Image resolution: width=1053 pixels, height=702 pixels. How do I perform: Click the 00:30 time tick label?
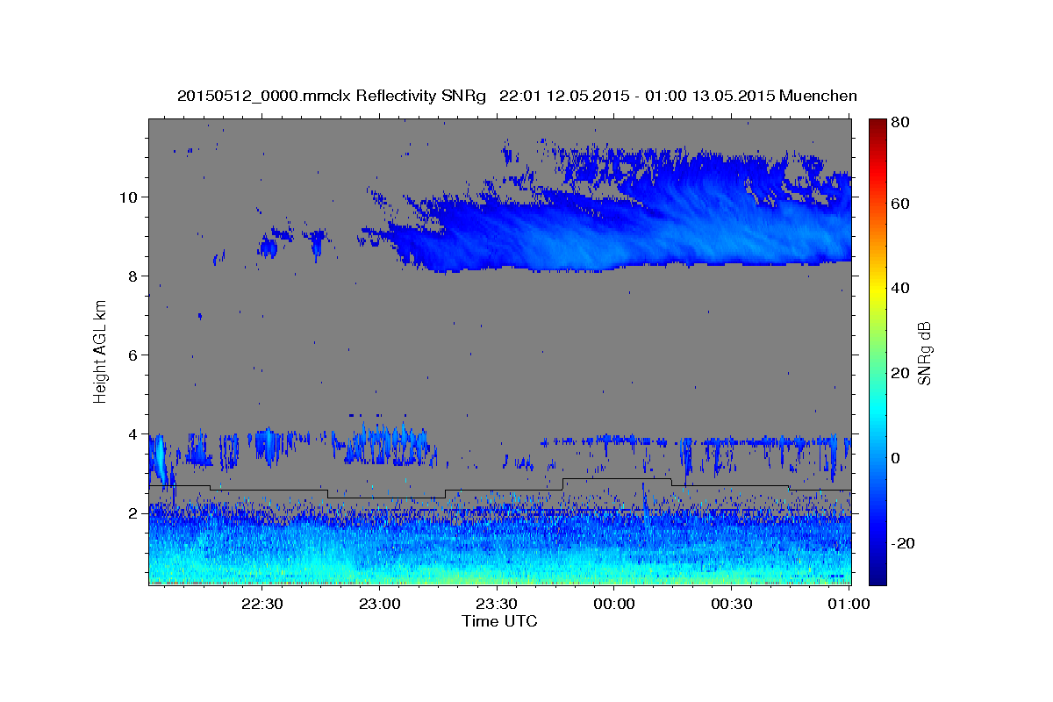coord(732,604)
